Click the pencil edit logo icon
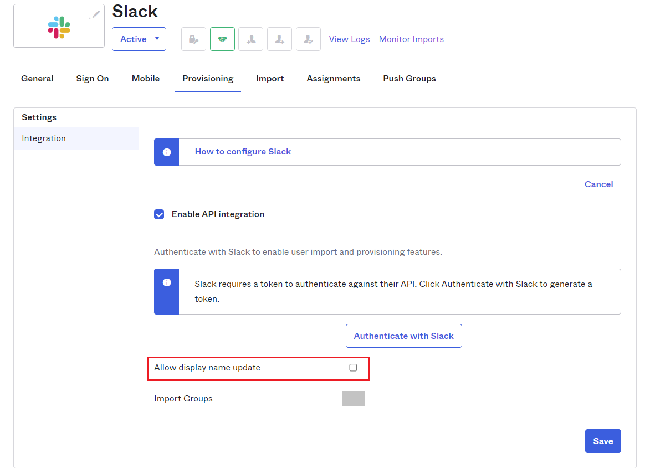The image size is (645, 474). point(96,13)
